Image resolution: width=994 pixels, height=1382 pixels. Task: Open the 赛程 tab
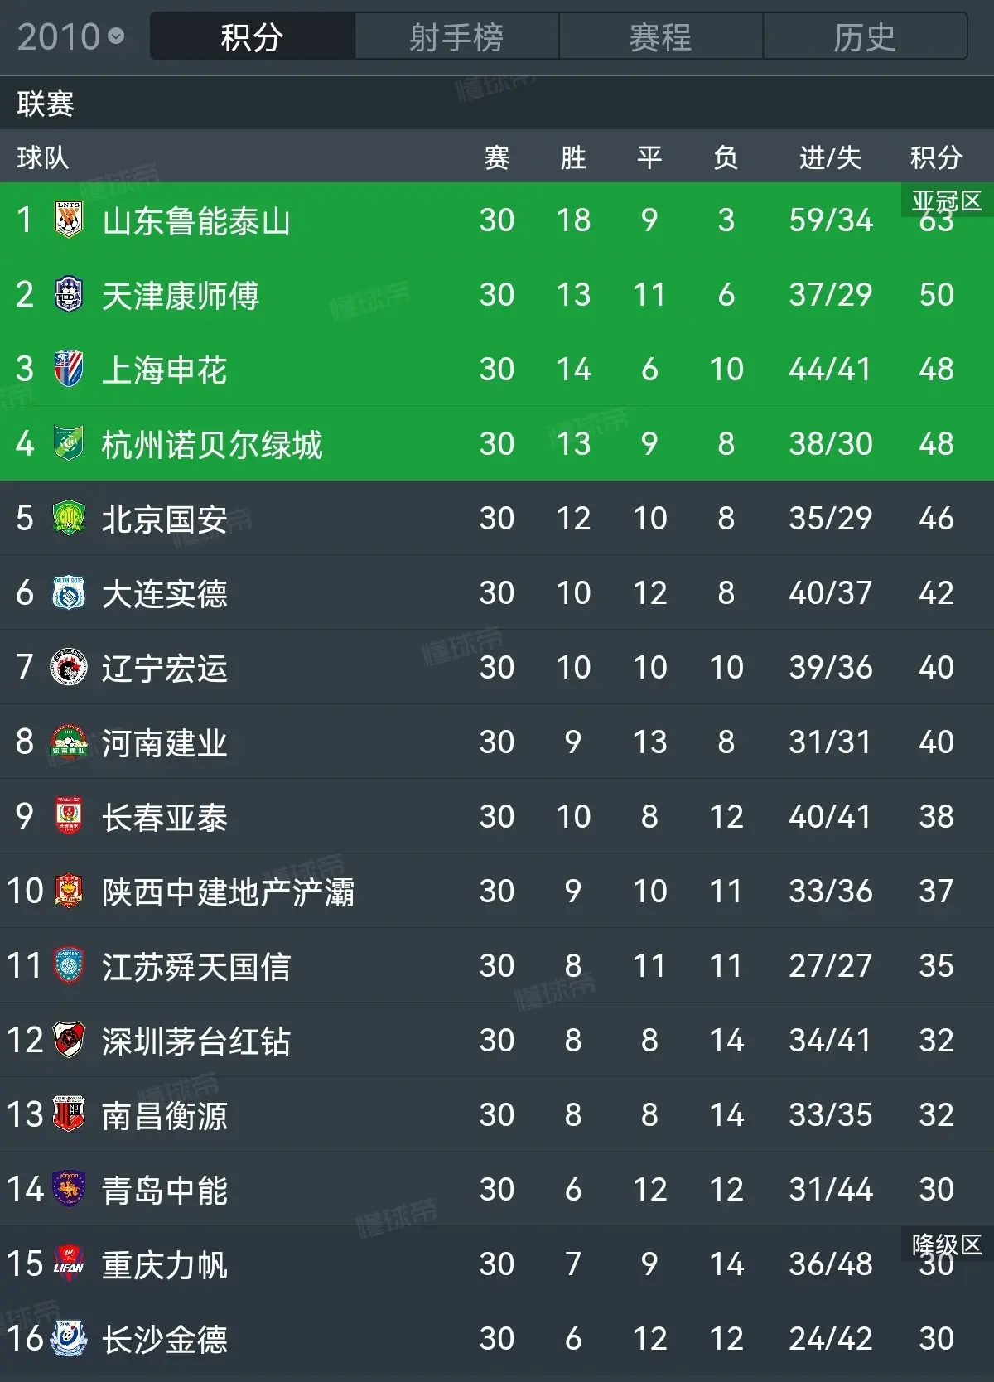(660, 36)
